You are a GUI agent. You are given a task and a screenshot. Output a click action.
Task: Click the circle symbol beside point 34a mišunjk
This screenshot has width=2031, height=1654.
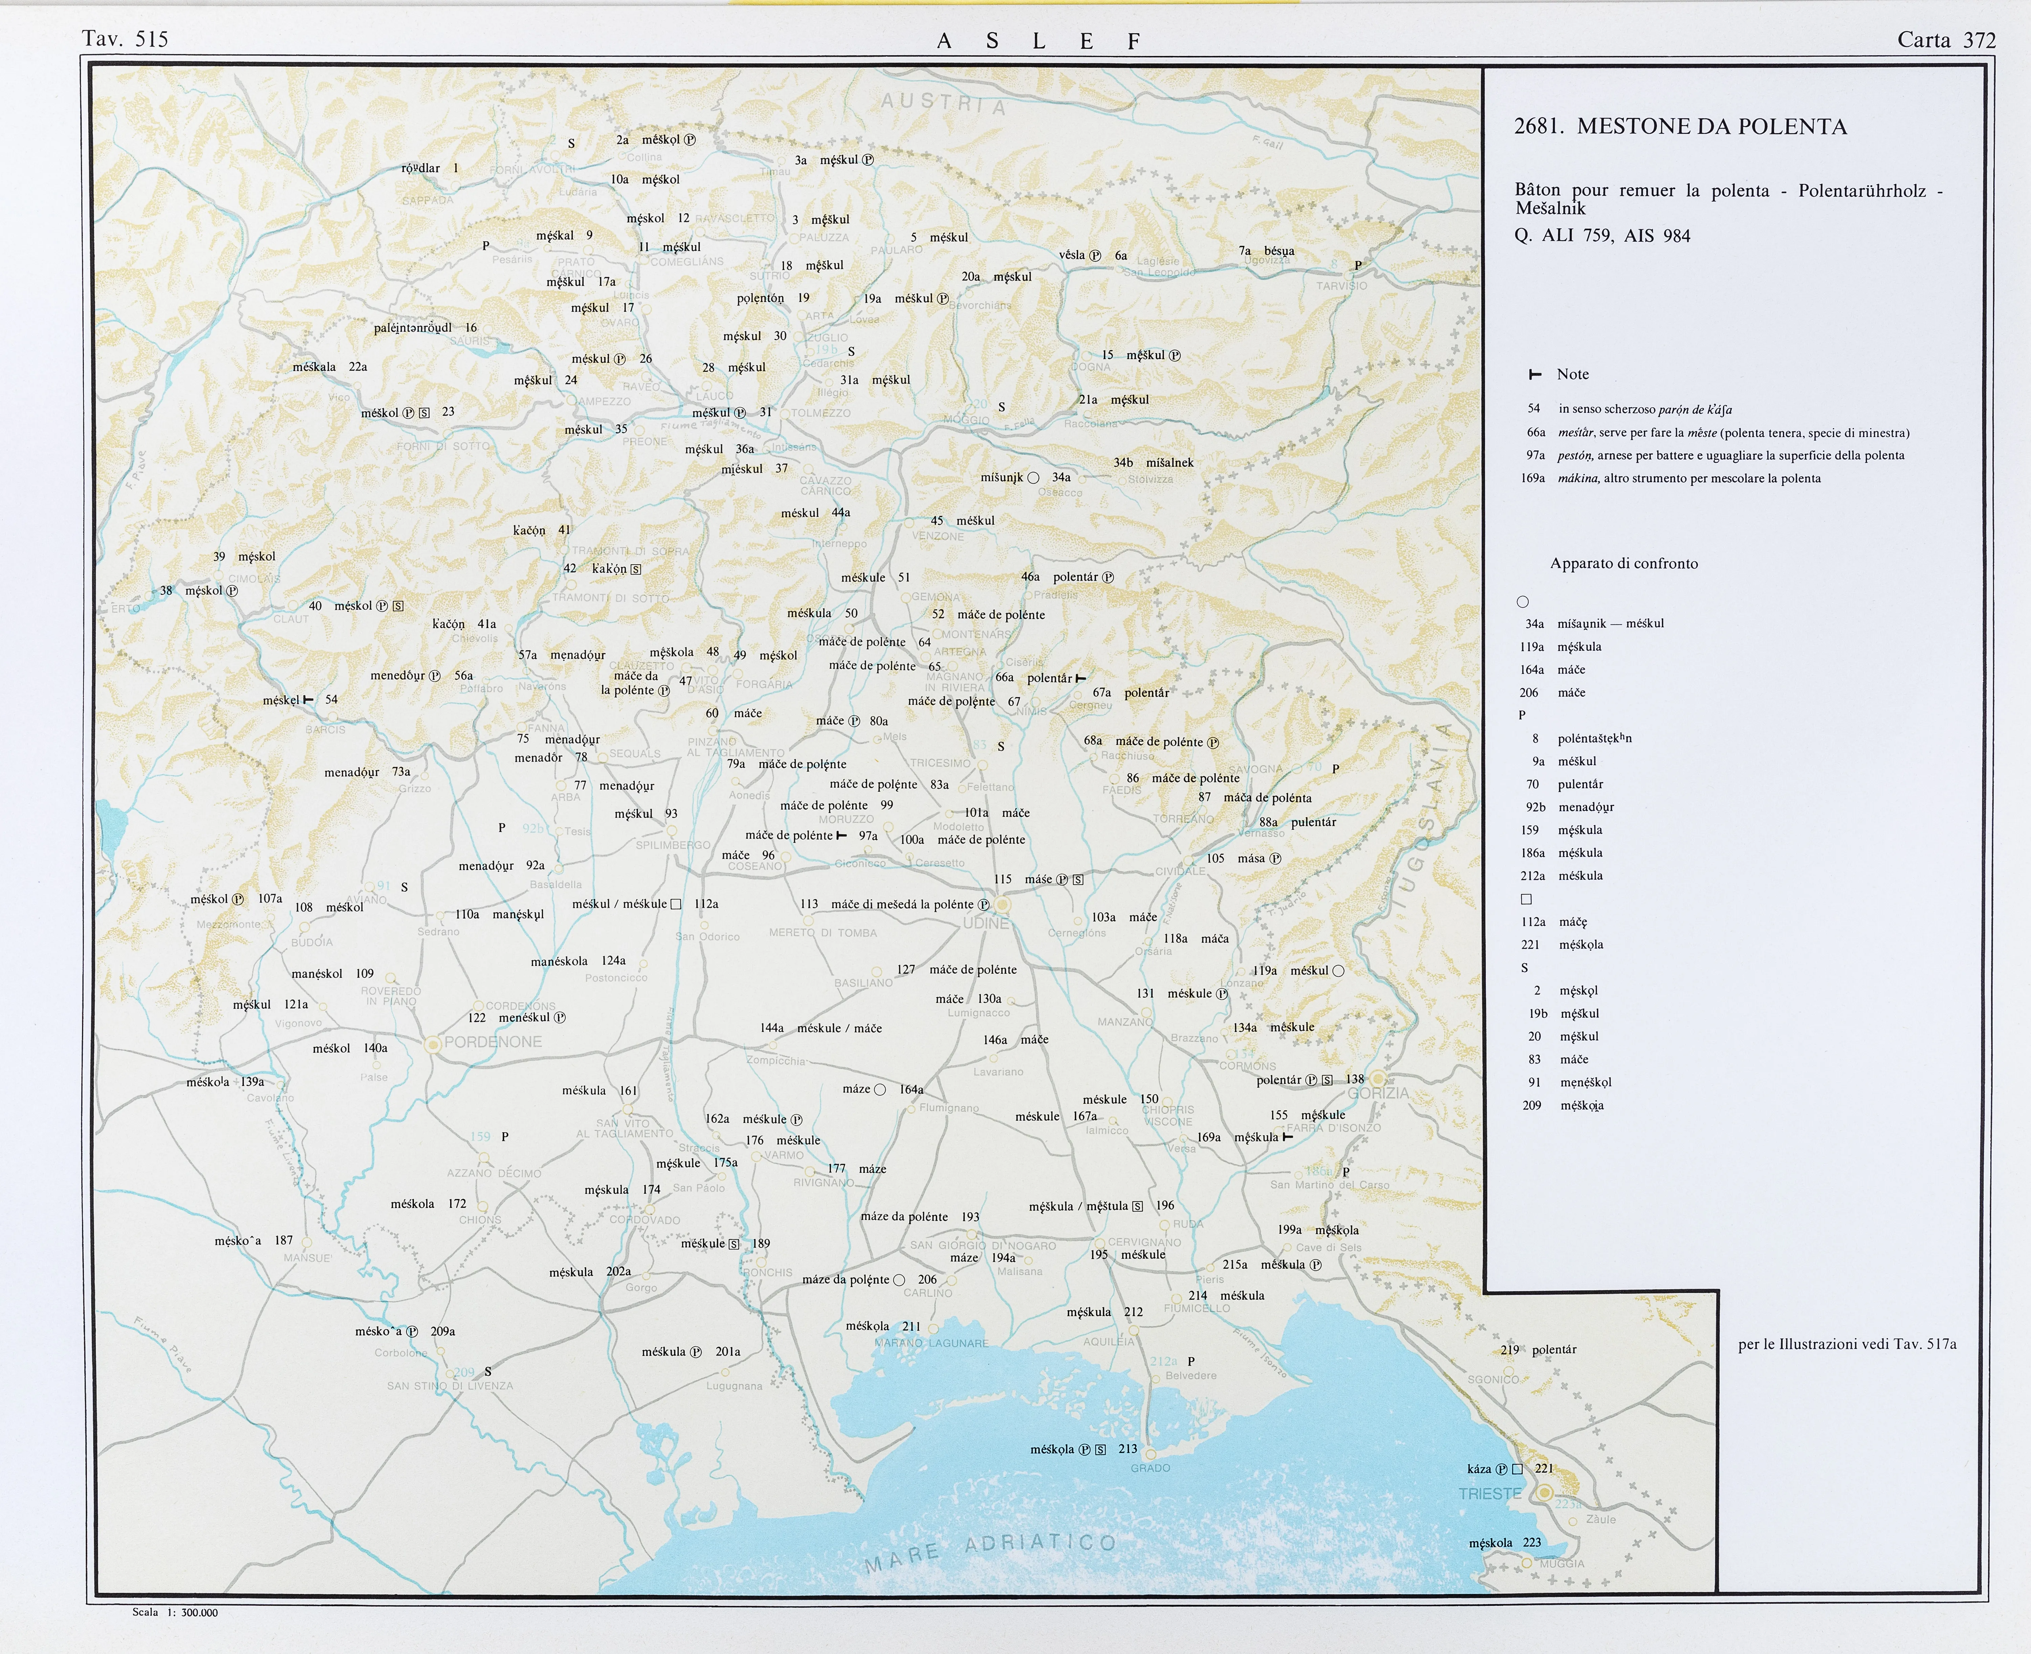click(1033, 477)
